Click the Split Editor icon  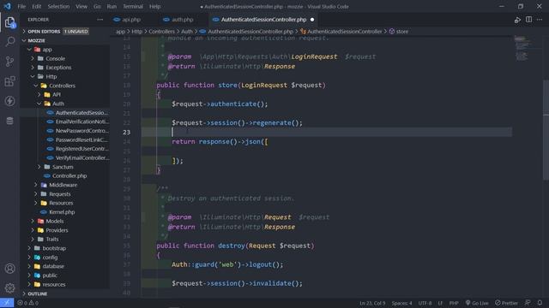coord(528,20)
